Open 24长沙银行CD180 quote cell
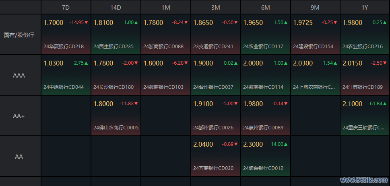This screenshot has height=186, width=390. pyautogui.click(x=116, y=75)
